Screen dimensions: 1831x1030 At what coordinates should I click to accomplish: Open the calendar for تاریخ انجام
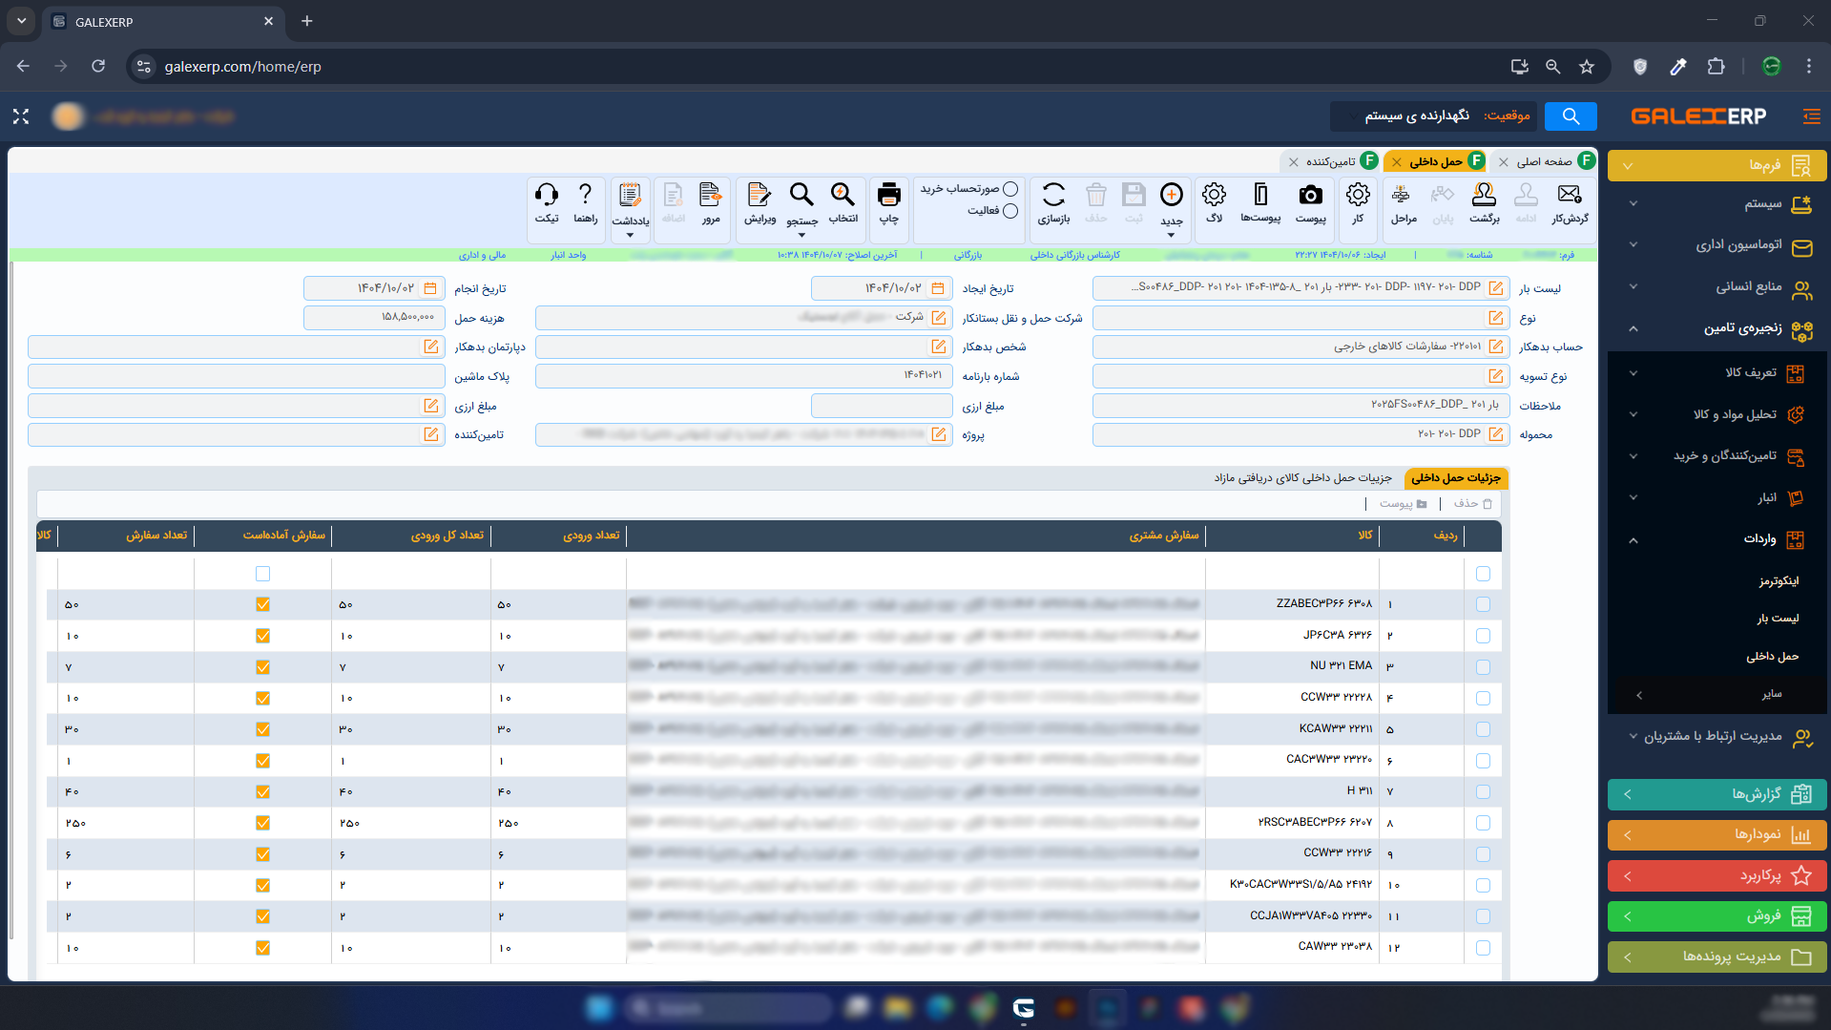tap(430, 288)
